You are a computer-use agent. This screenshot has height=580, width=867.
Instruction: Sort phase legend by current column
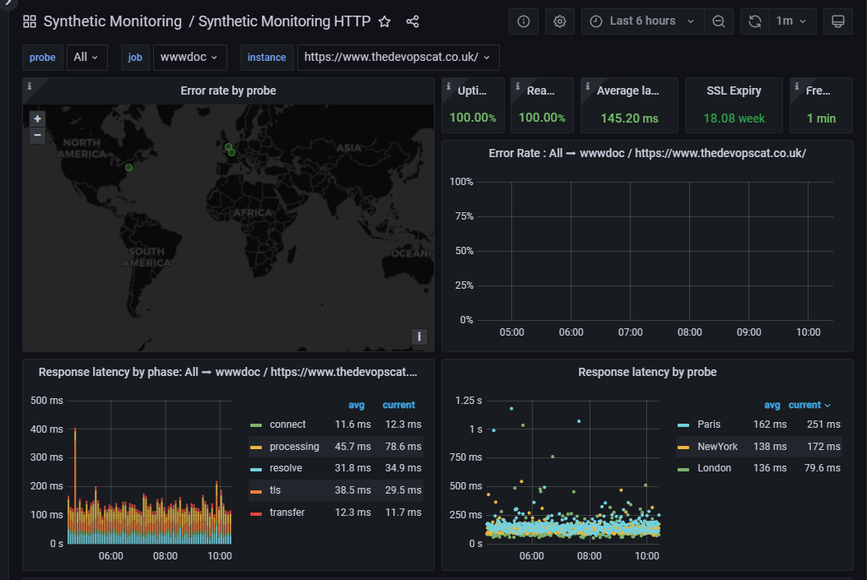[399, 405]
